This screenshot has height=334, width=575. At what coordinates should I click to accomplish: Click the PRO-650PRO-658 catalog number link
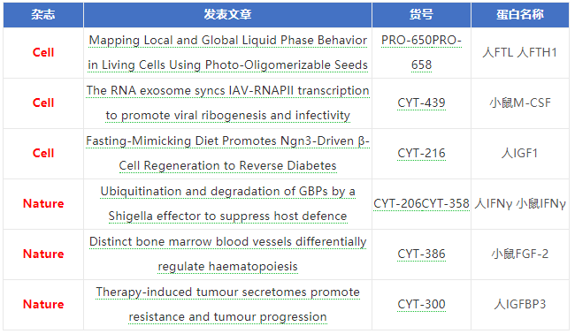point(421,52)
